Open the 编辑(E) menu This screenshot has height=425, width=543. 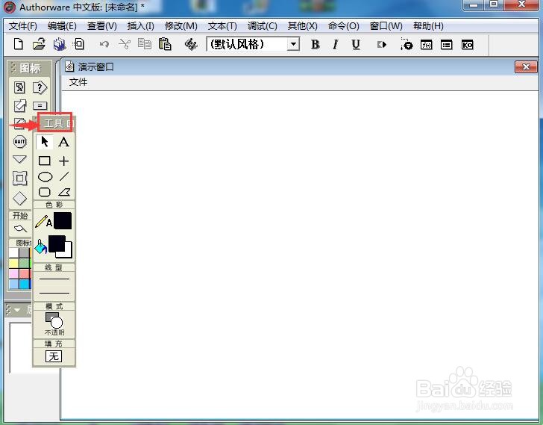click(62, 26)
